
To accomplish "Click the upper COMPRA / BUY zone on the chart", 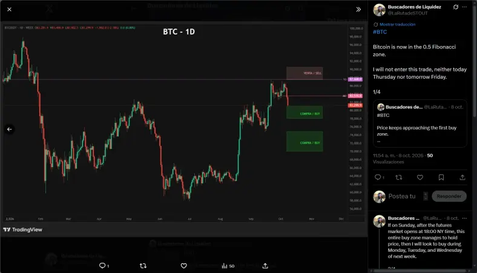I will click(x=304, y=112).
